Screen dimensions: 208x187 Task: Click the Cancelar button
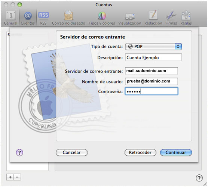(72, 152)
